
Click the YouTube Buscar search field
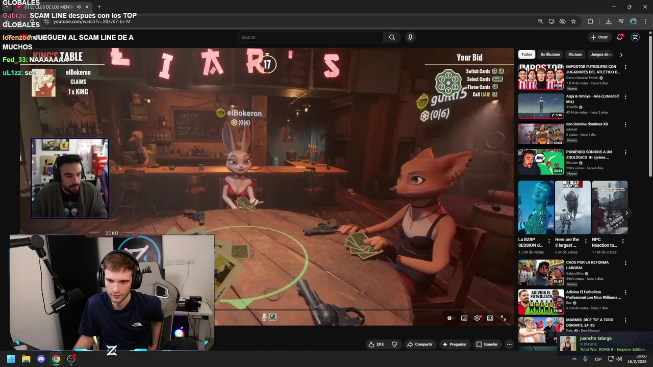click(310, 37)
